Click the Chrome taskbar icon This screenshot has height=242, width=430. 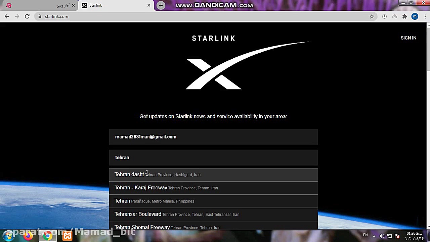click(x=48, y=236)
